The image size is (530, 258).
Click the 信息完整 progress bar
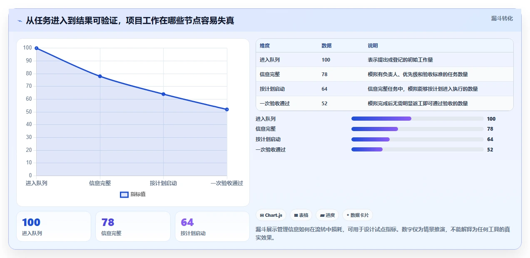click(418, 129)
